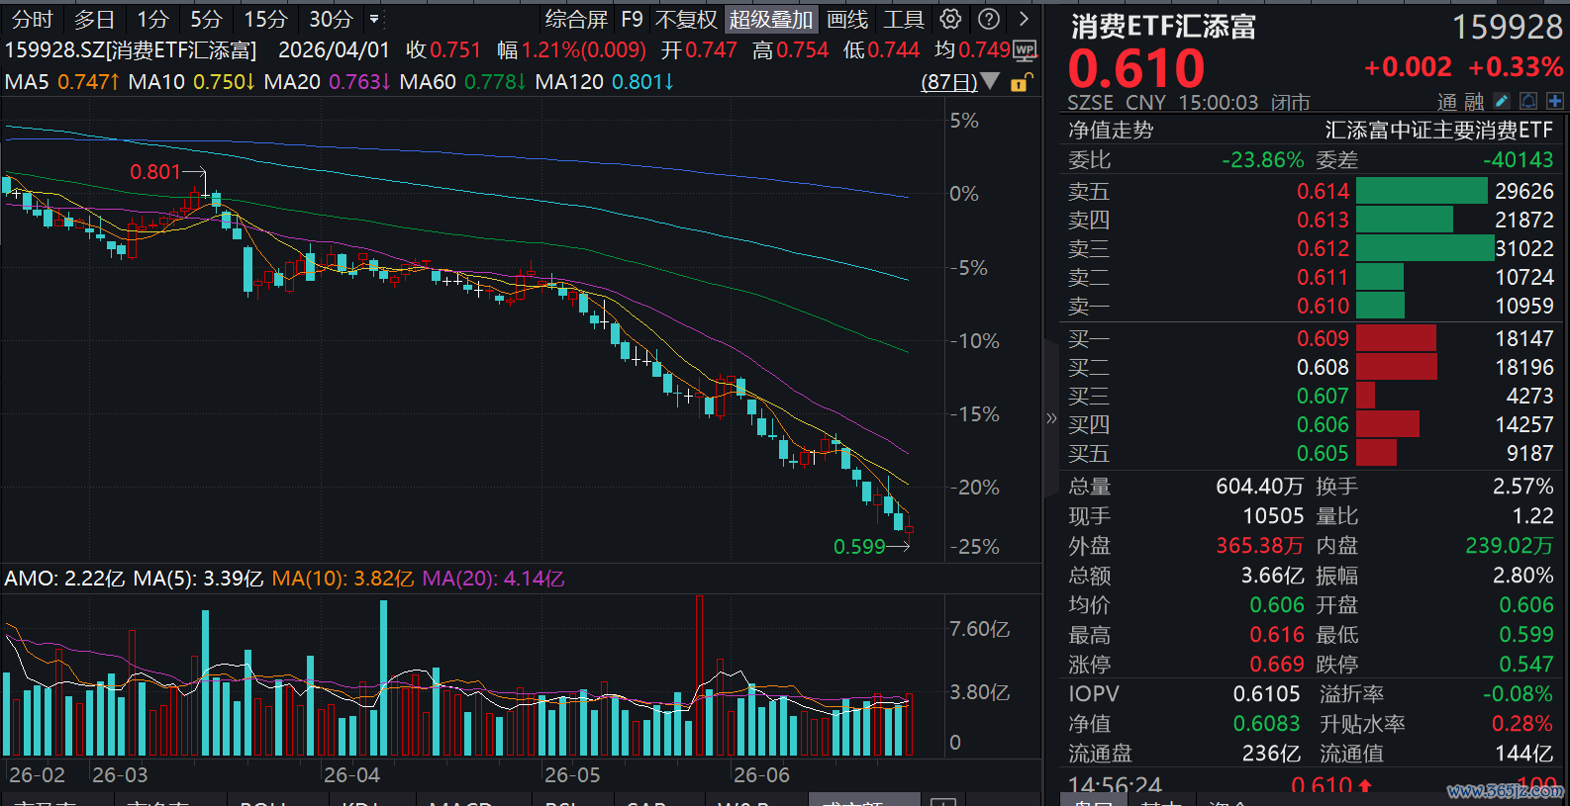Select the 卖三 0.612 ask price
This screenshot has width=1570, height=806.
[1324, 248]
